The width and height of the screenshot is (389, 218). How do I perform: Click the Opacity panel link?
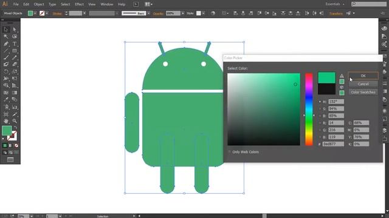tap(158, 13)
